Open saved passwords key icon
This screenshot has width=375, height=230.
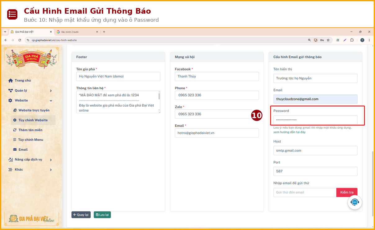click(322, 40)
